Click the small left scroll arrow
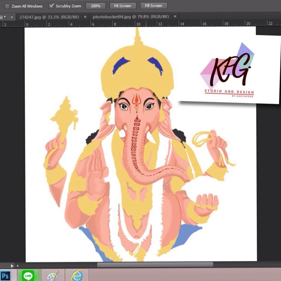The height and width of the screenshot is (281, 281). 17,266
